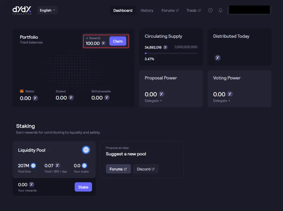
Task: Click the dropdown caret next to English
Action: (54, 10)
